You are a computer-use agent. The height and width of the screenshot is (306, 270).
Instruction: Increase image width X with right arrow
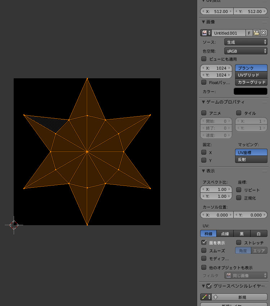pyautogui.click(x=229, y=68)
